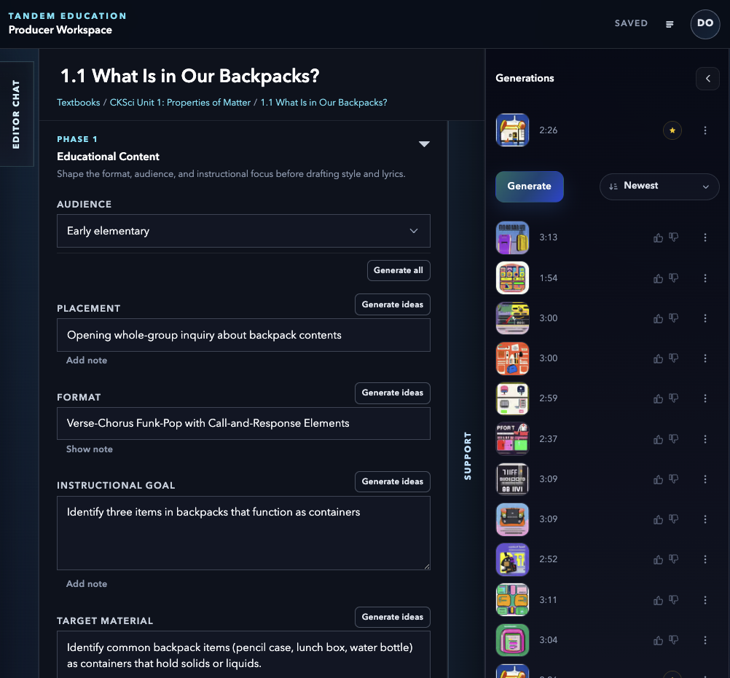730x678 pixels.
Task: Open the Audience dropdown showing Early elementary
Action: click(243, 231)
